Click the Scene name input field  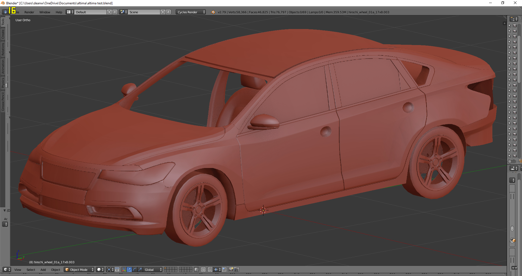pos(144,12)
